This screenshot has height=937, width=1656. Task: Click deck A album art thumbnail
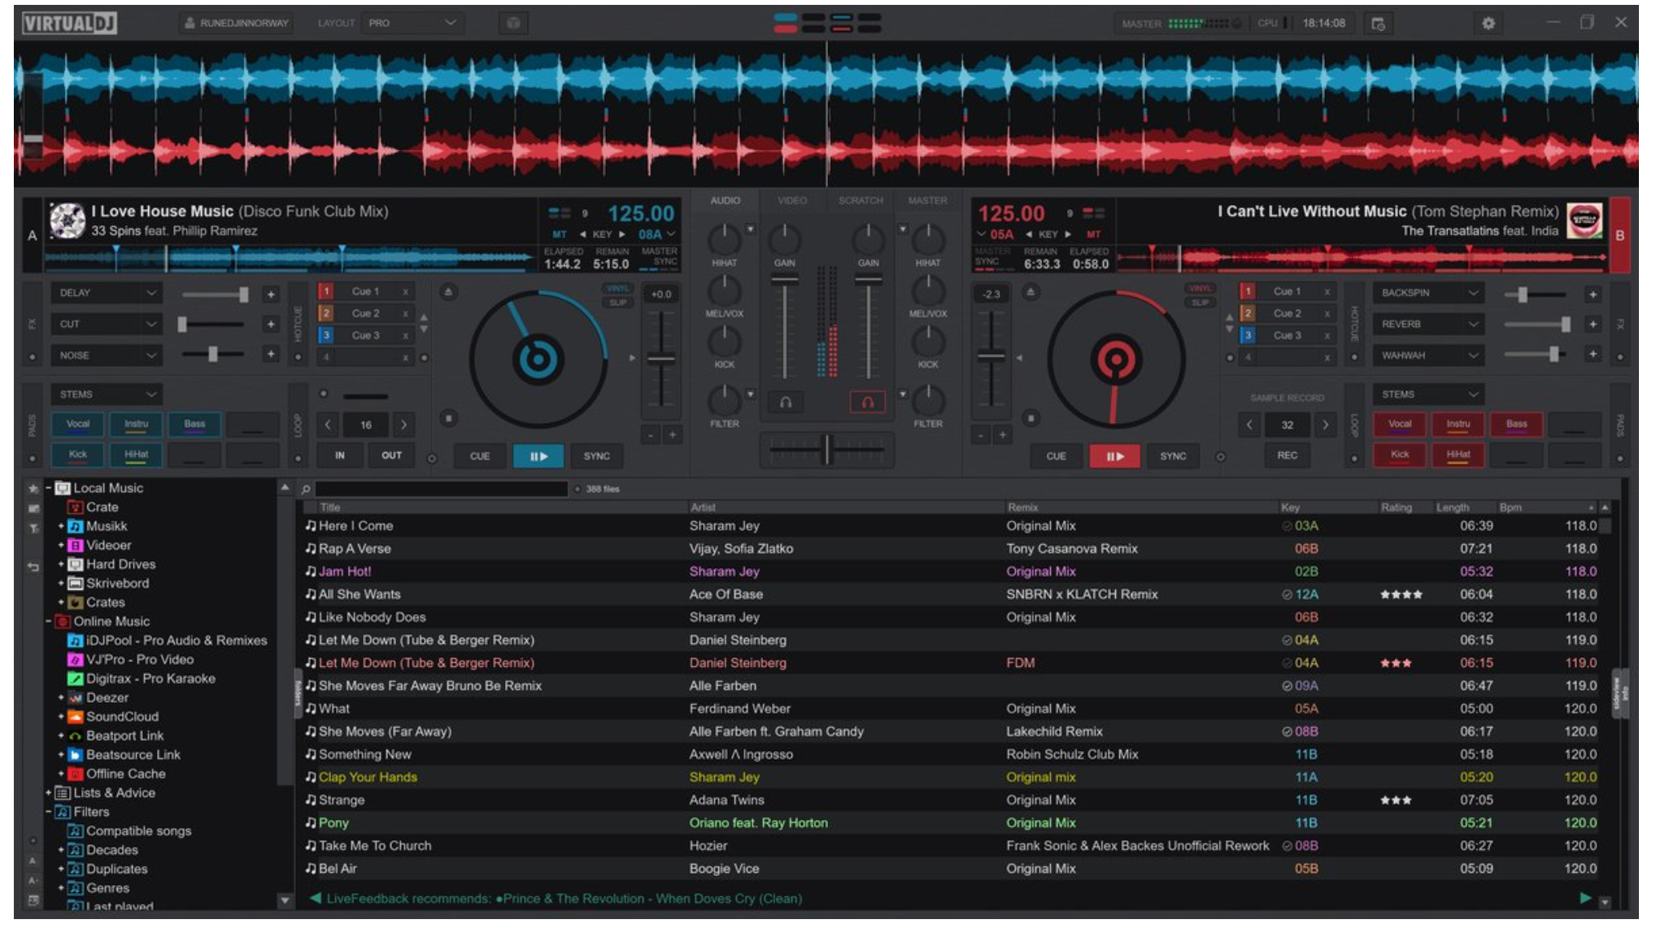(68, 220)
